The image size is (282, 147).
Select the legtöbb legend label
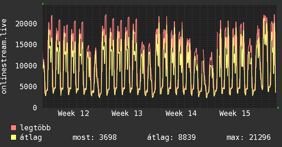35,128
